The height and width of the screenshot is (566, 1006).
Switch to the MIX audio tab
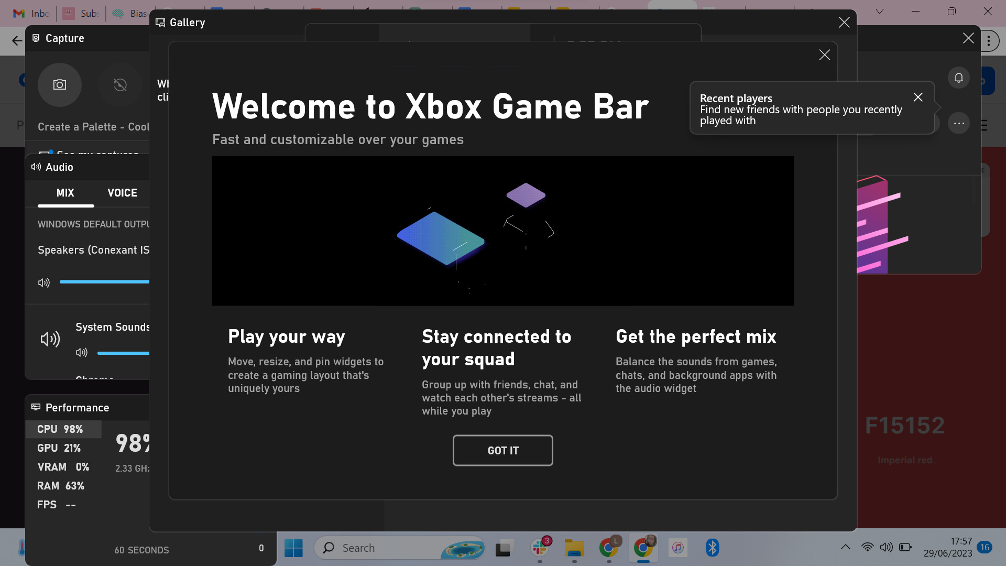(65, 193)
